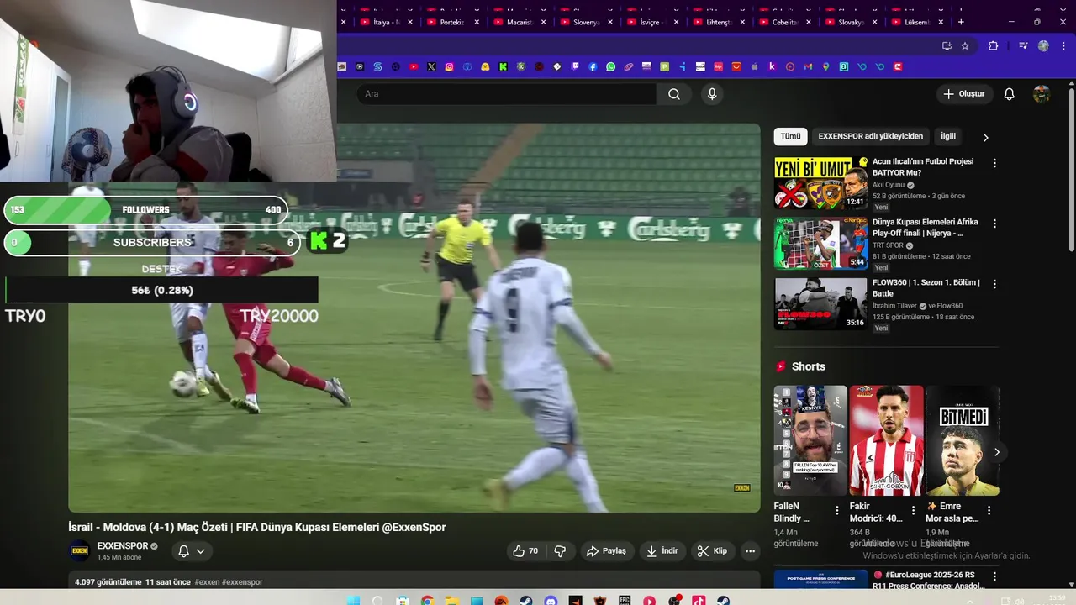Switch to the Macaristan browser tab
The width and height of the screenshot is (1076, 605).
tap(519, 22)
